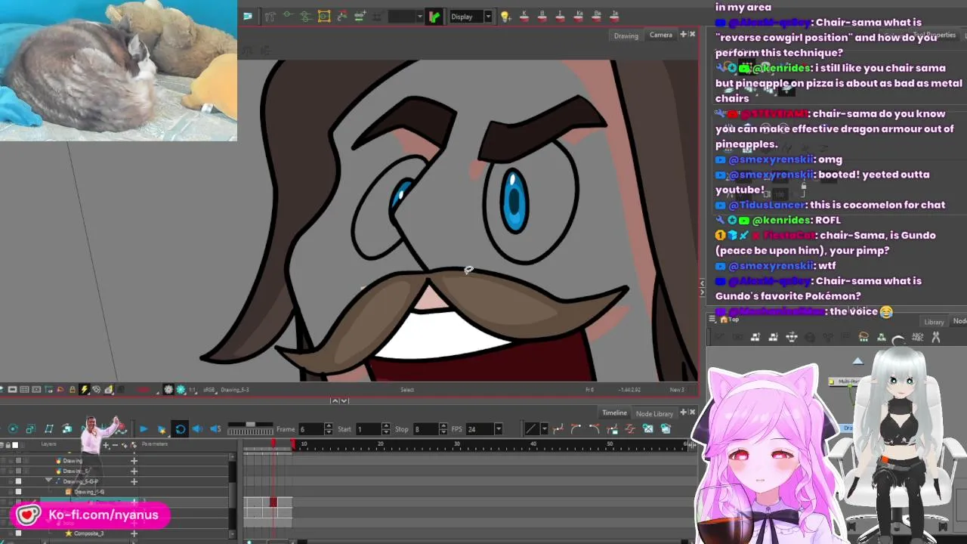This screenshot has width=967, height=544.
Task: Click the red I toolbar button
Action: coord(561,17)
